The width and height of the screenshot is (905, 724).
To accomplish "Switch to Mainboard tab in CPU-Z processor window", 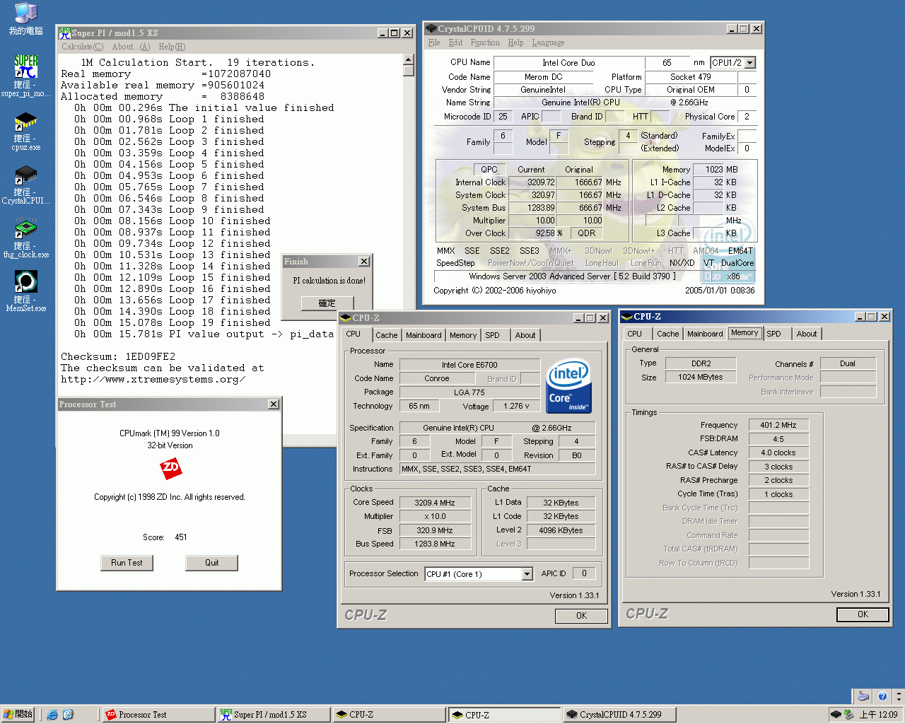I will (424, 335).
